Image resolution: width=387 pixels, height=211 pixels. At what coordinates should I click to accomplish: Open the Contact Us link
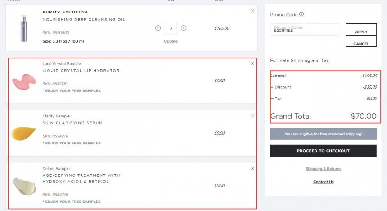point(323,182)
